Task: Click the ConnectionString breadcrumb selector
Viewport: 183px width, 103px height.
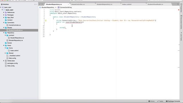Action: coord(66,7)
